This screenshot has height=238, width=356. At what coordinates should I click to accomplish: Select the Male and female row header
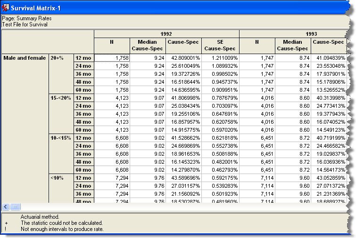tap(25, 58)
